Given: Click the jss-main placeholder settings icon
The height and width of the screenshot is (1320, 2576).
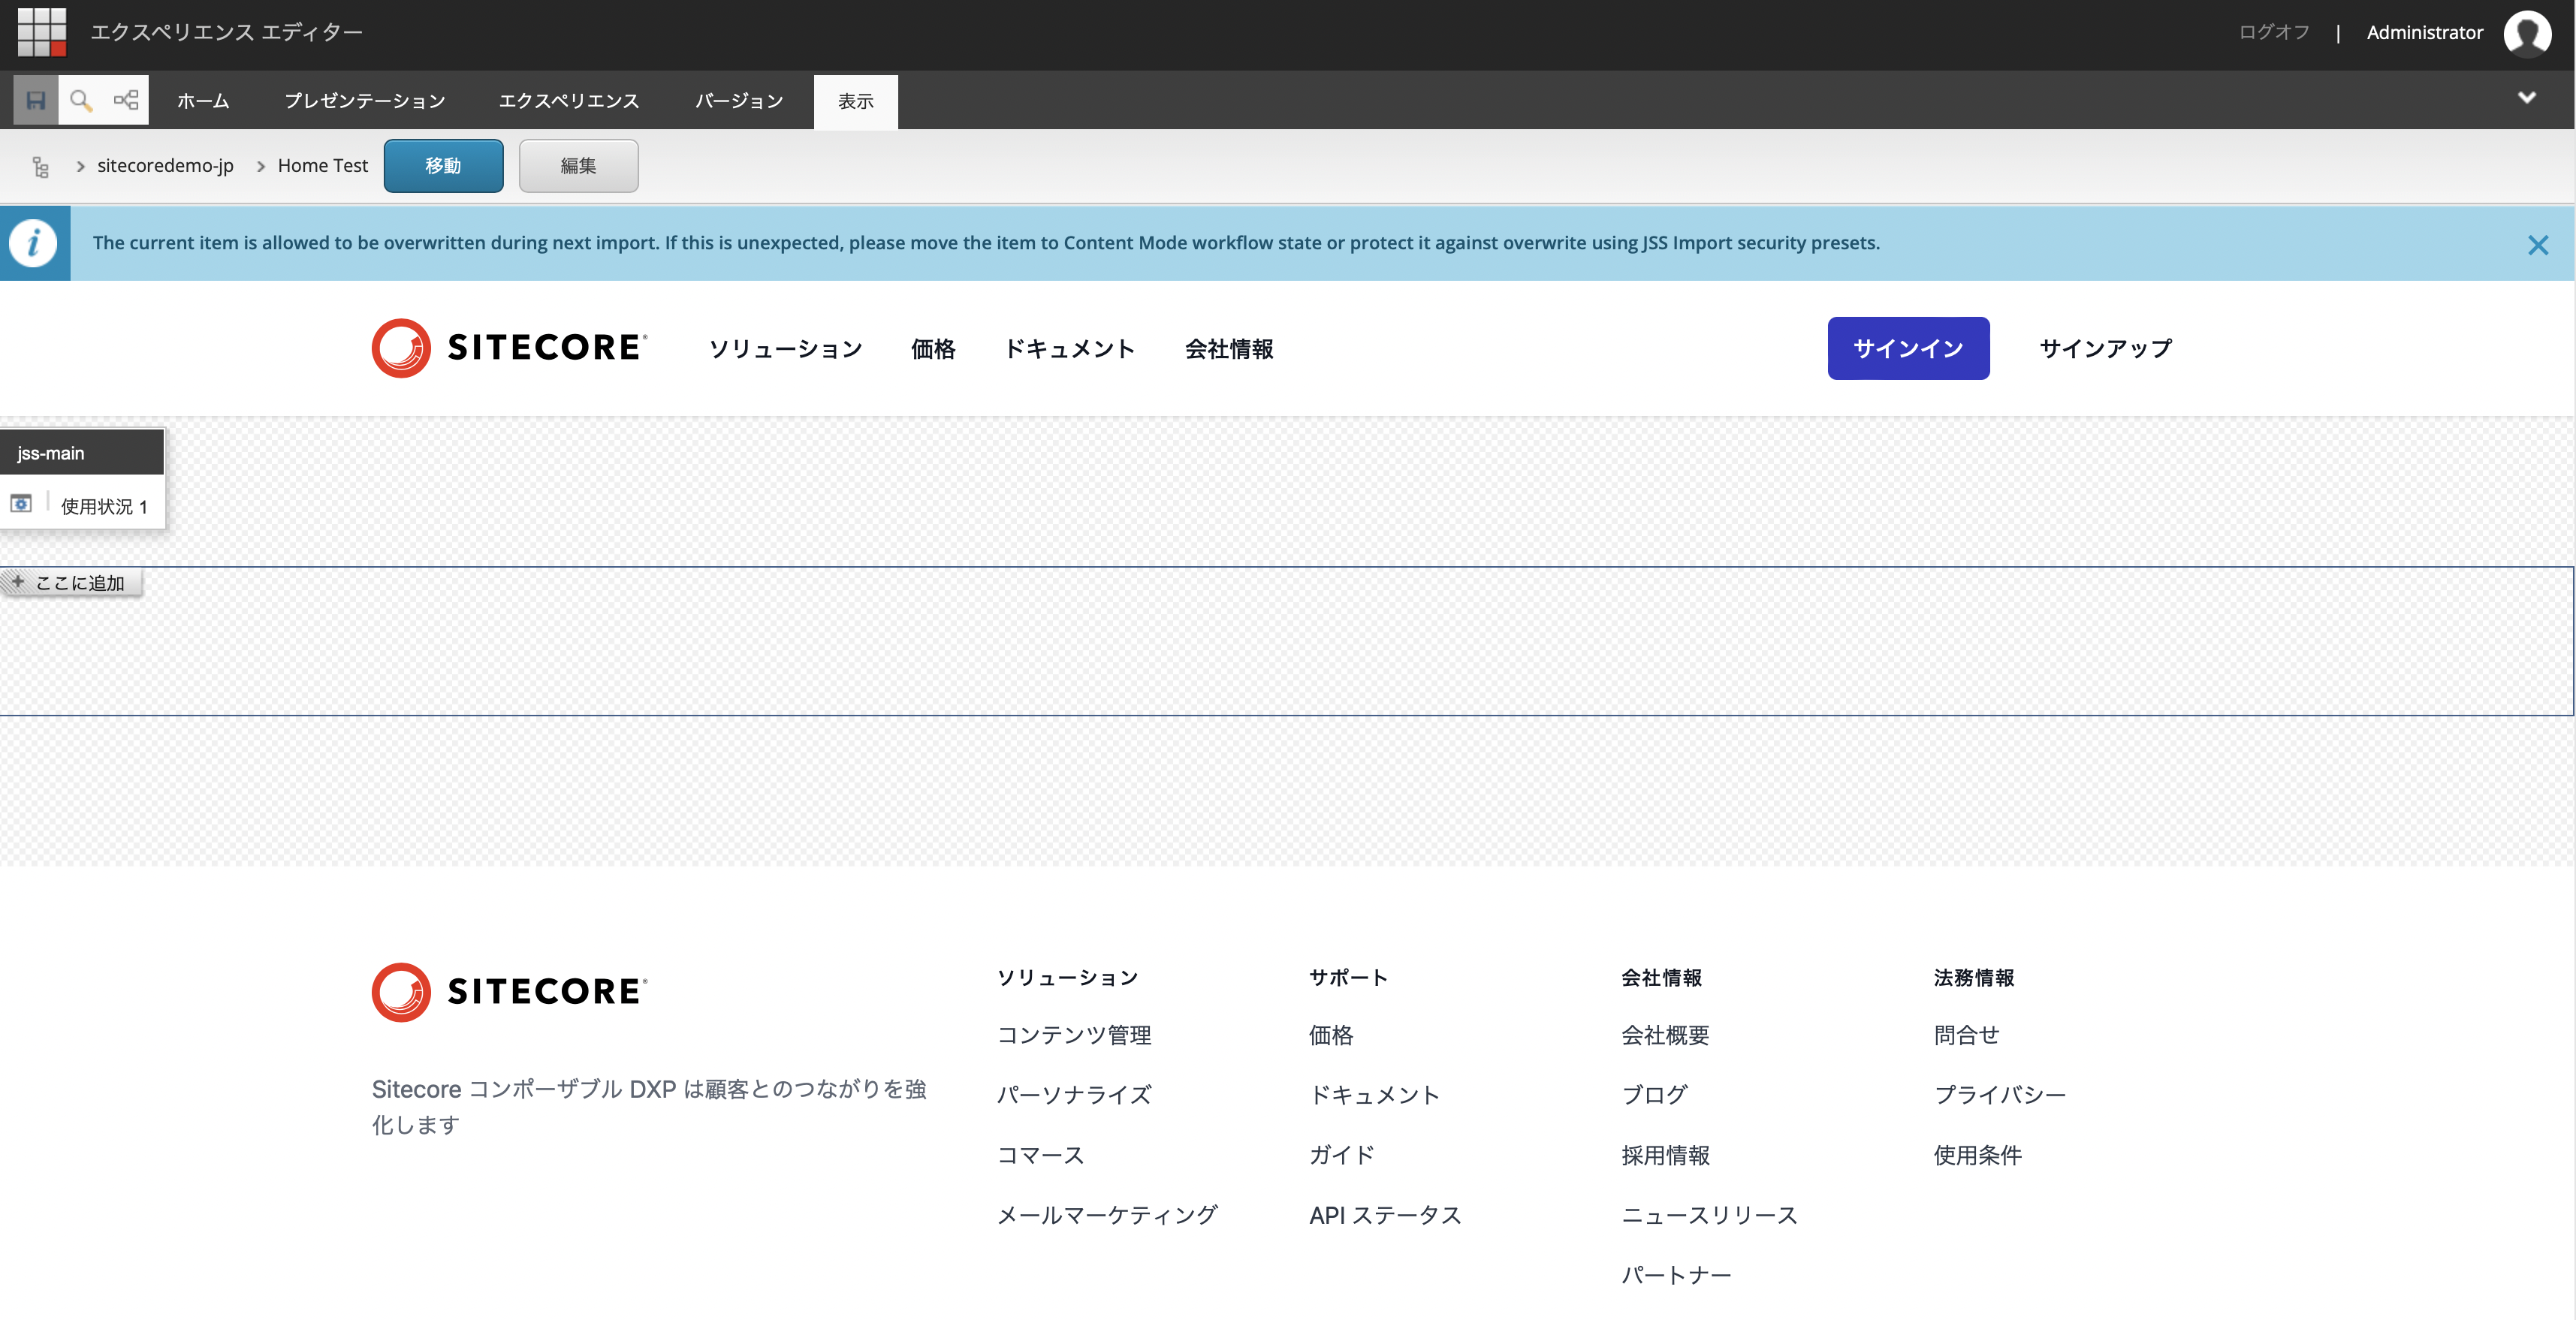Looking at the screenshot, I should (21, 503).
